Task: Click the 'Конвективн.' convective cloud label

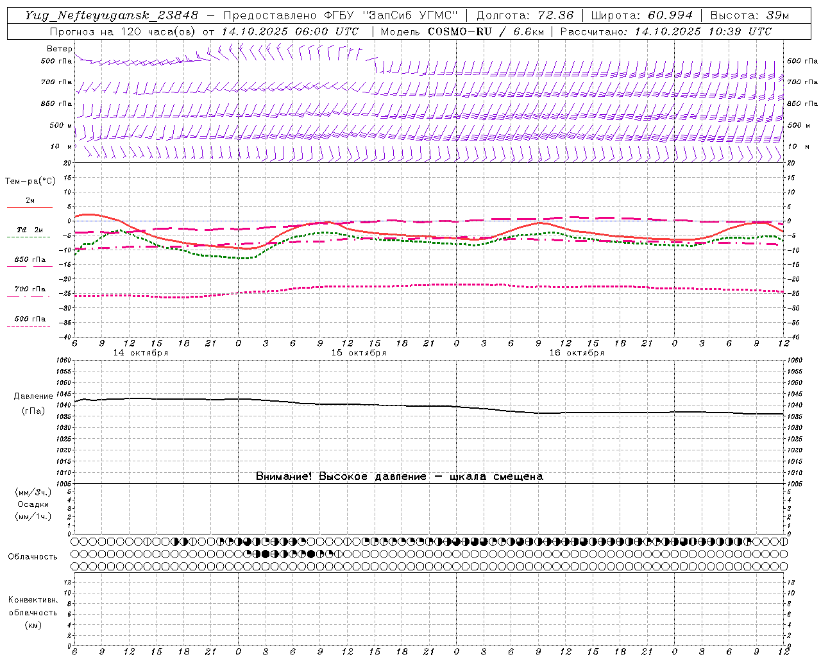Action: pyautogui.click(x=33, y=600)
